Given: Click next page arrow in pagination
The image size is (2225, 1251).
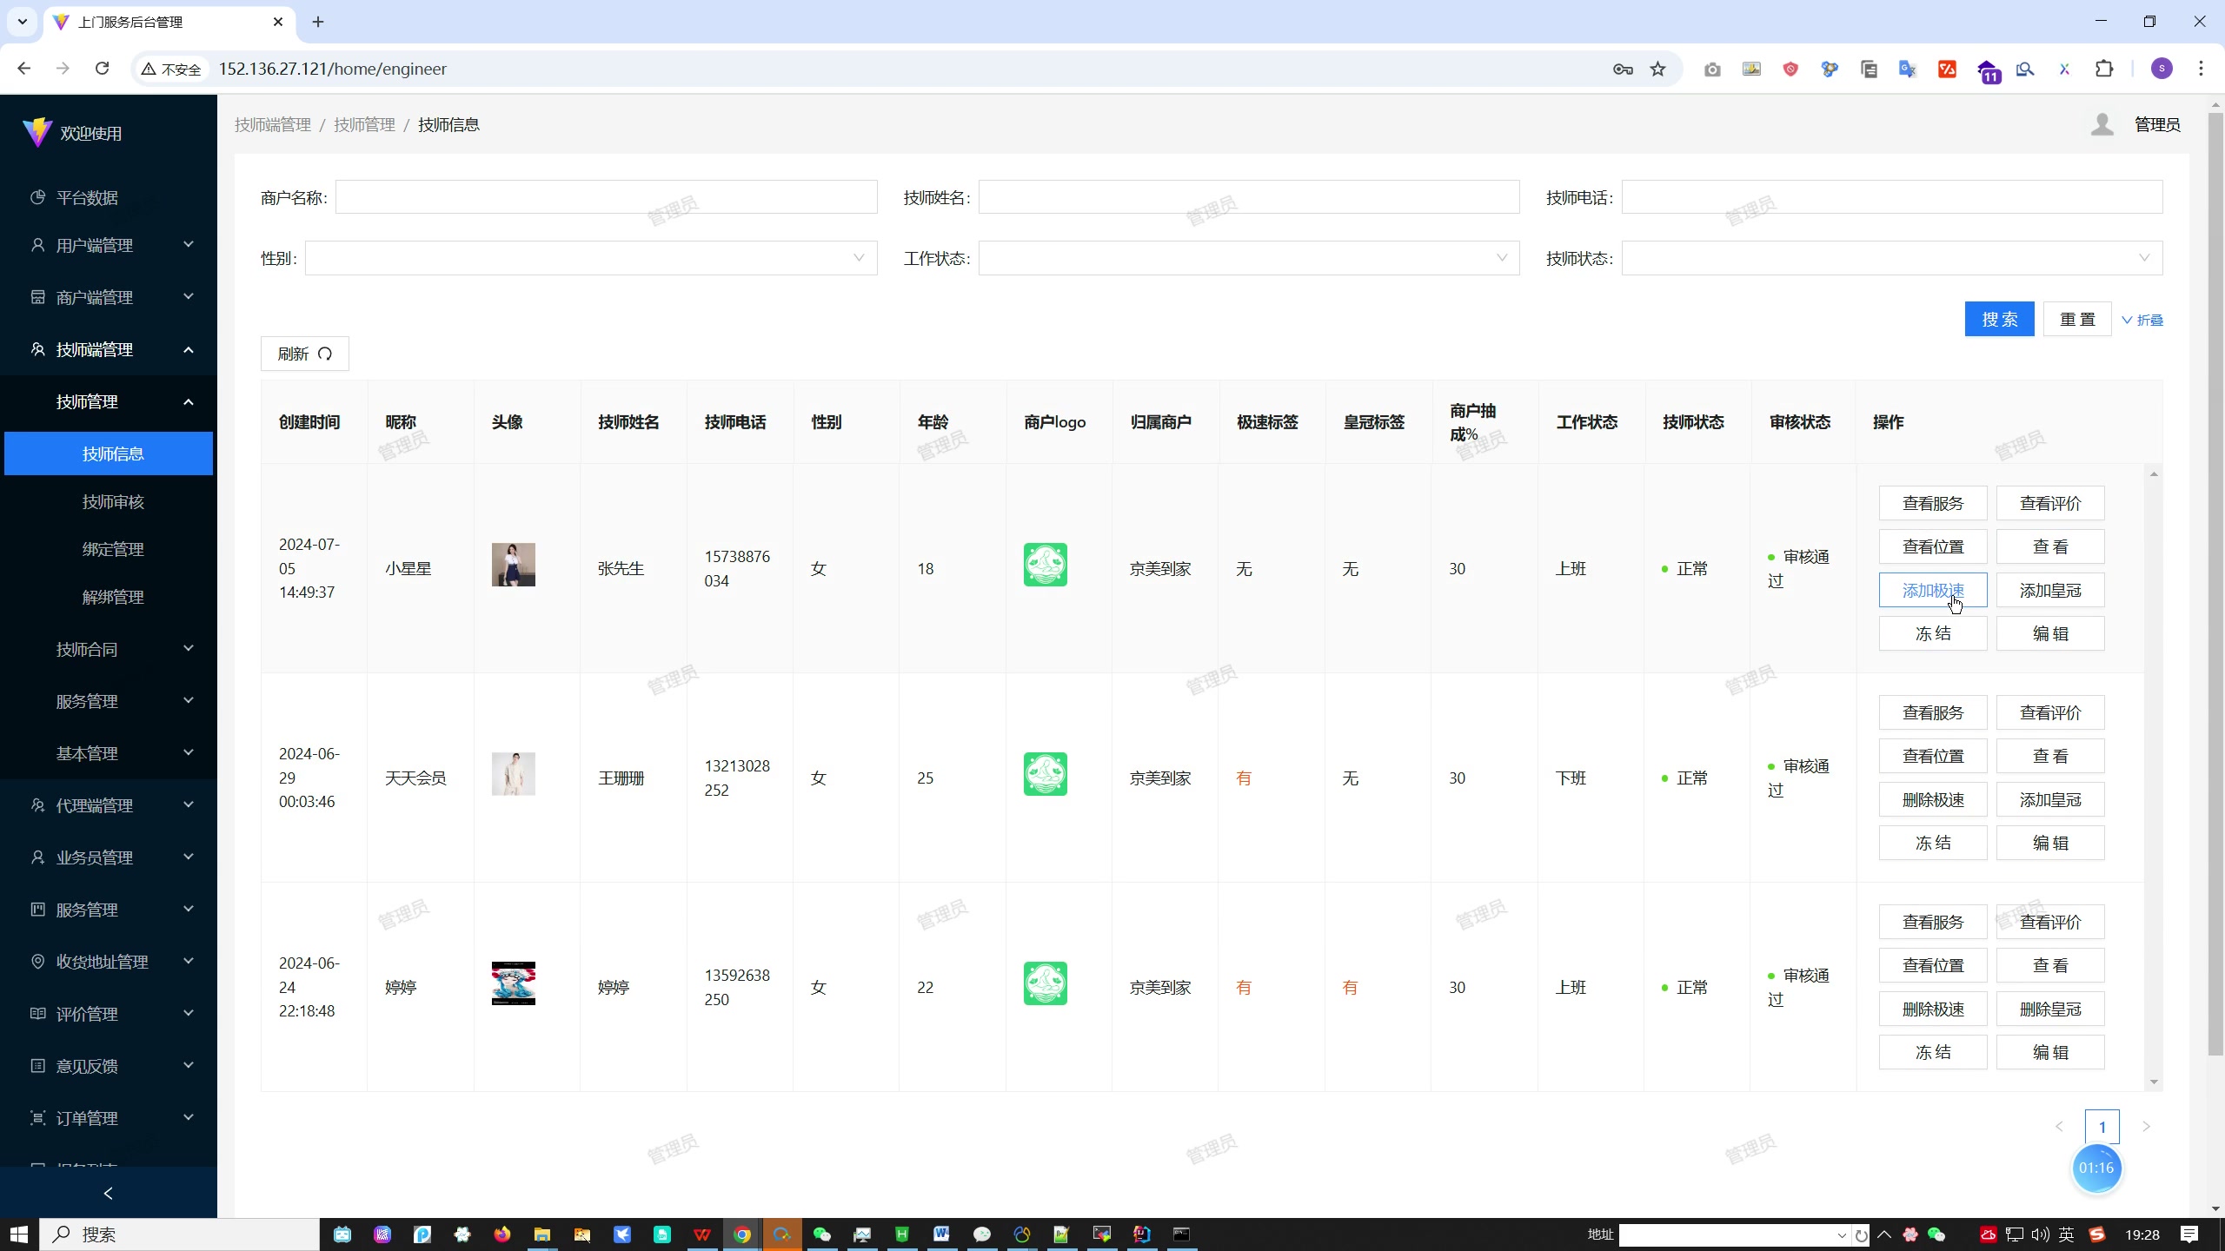Looking at the screenshot, I should coord(2146,1127).
